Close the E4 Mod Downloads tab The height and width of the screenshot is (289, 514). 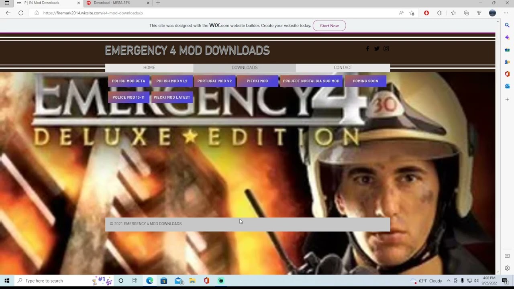coord(78,3)
